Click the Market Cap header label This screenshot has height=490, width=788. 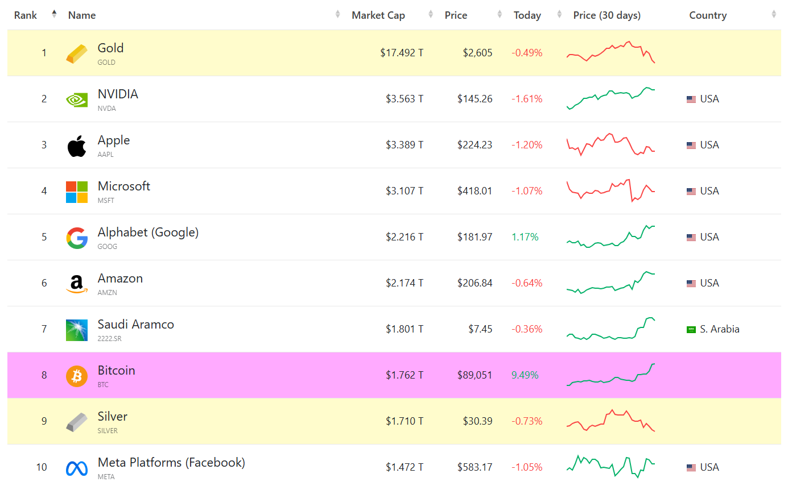(378, 15)
